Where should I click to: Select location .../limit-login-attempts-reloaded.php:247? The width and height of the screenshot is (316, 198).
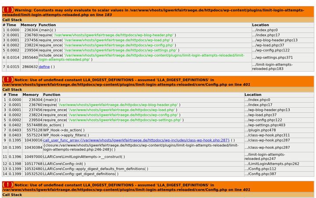(265, 157)
